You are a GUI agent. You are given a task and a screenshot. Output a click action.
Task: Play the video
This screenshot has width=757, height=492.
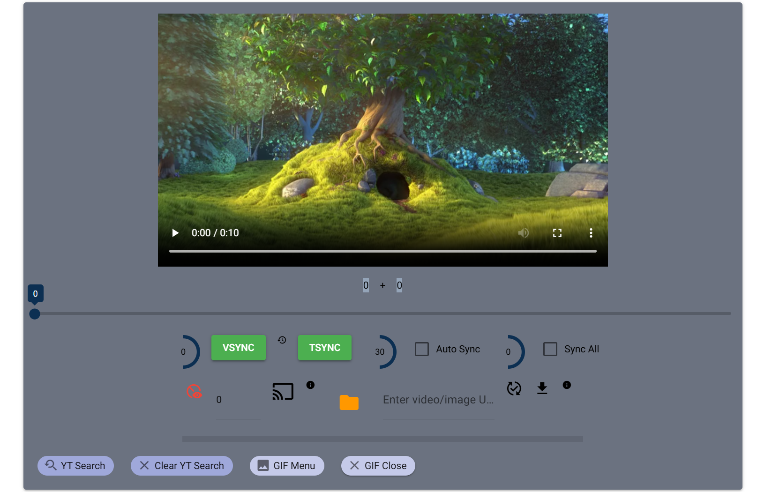click(x=175, y=233)
